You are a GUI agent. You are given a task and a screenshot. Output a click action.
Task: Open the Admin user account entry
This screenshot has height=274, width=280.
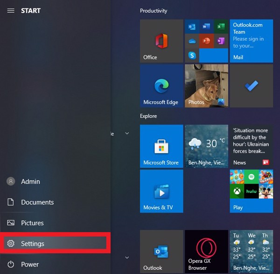55,181
